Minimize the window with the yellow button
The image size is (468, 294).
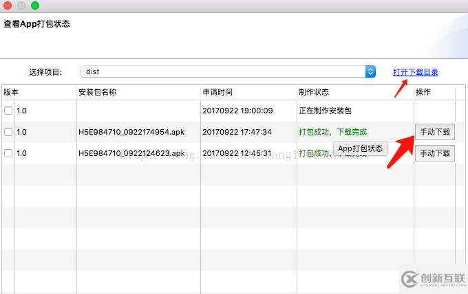(21, 5)
